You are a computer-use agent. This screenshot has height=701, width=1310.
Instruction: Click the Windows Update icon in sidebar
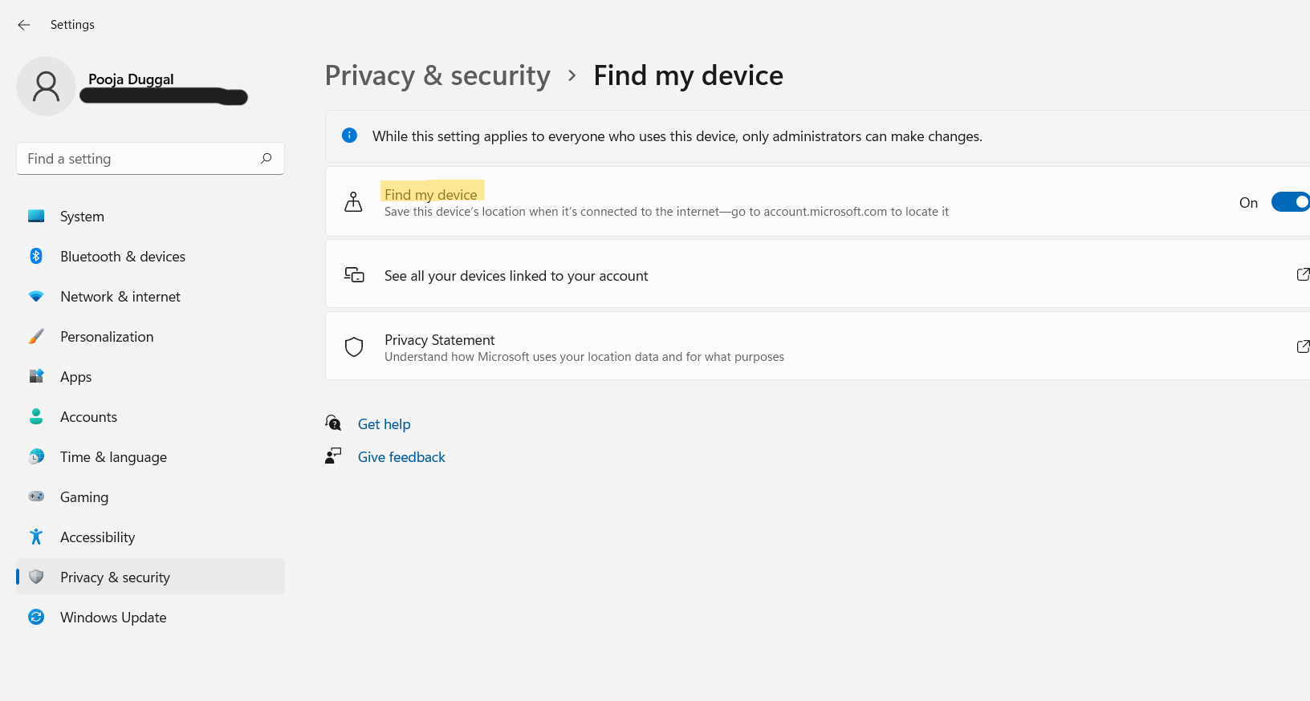36,618
